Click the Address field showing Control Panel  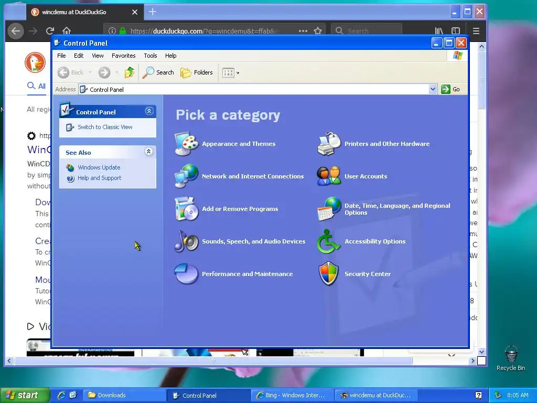point(253,89)
